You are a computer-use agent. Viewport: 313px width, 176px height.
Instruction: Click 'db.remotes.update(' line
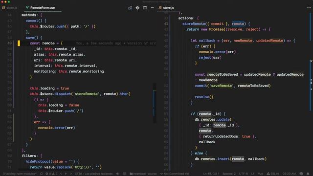pos(213,119)
